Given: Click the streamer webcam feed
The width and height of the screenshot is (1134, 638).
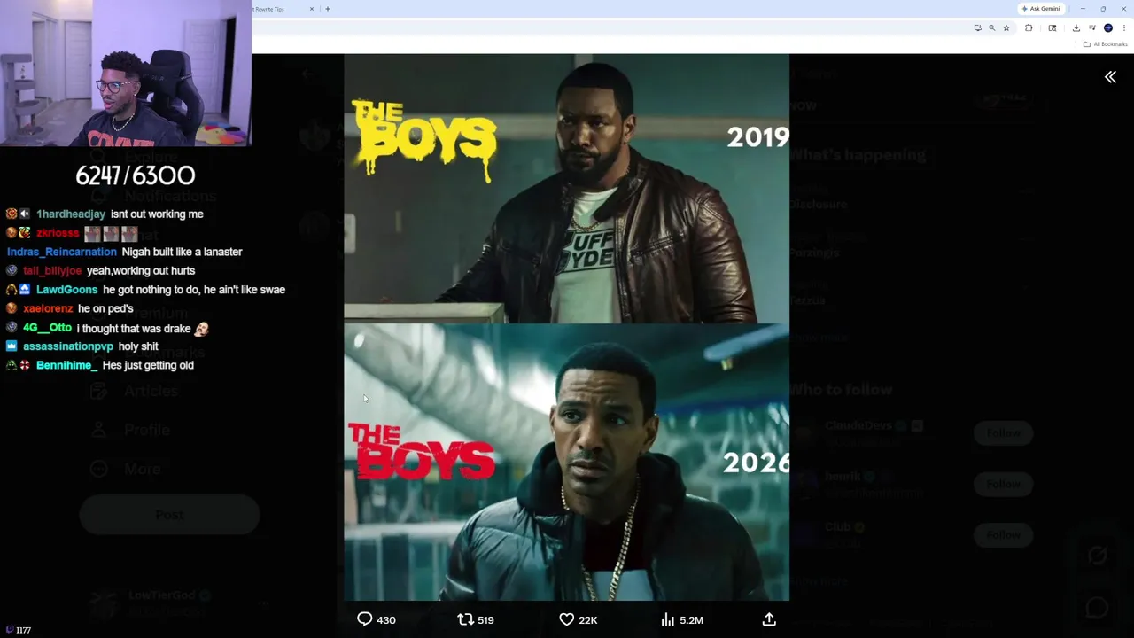Looking at the screenshot, I should point(126,73).
